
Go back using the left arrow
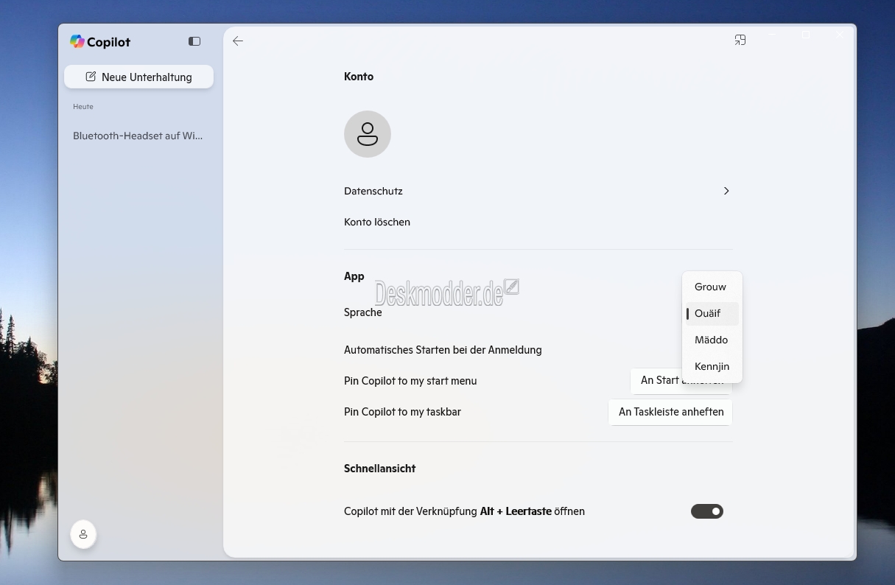coord(238,41)
